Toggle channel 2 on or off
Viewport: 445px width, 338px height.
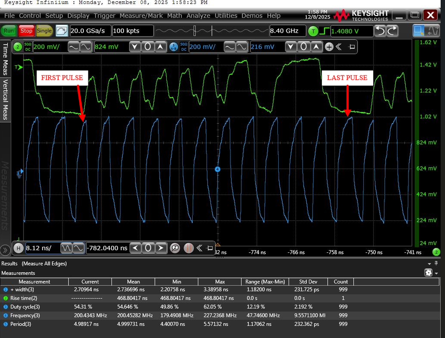(x=18, y=47)
